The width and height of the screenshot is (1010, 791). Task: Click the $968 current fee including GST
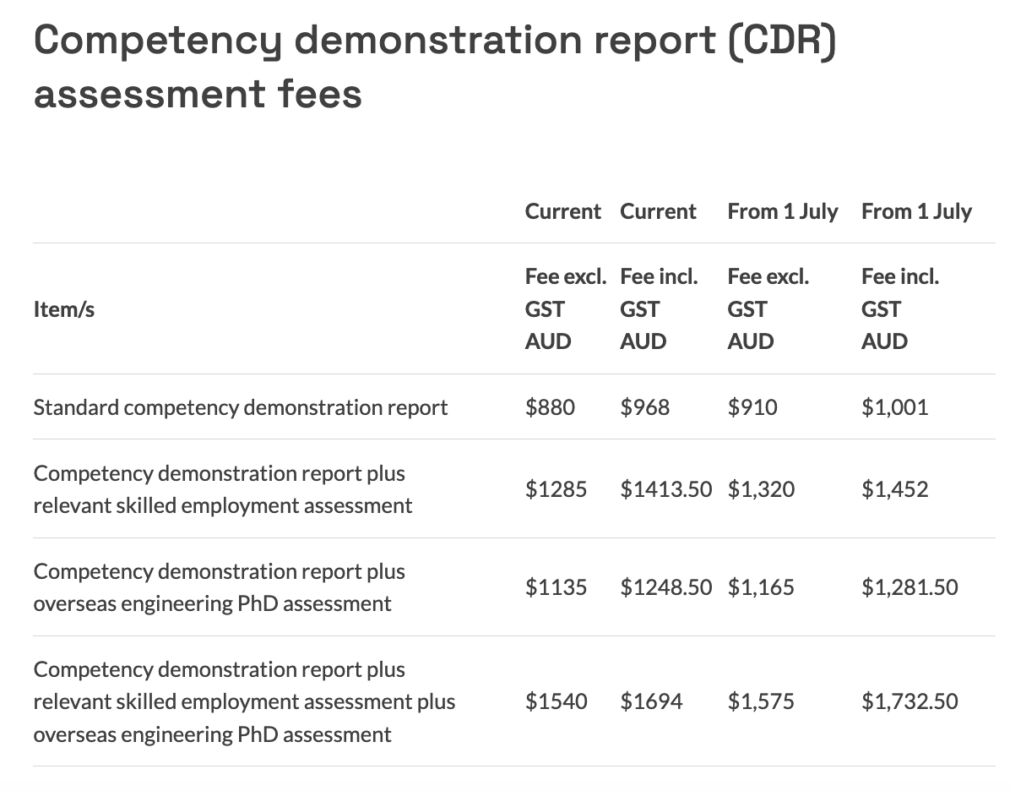[x=645, y=407]
